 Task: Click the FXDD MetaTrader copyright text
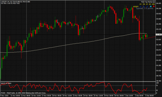point(23,93)
